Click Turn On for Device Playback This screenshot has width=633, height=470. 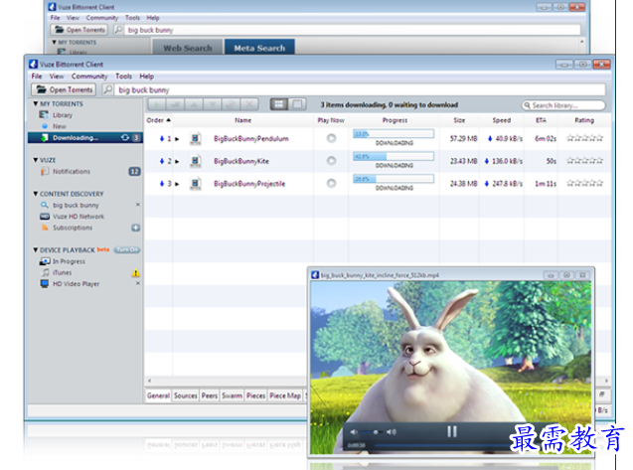127,250
